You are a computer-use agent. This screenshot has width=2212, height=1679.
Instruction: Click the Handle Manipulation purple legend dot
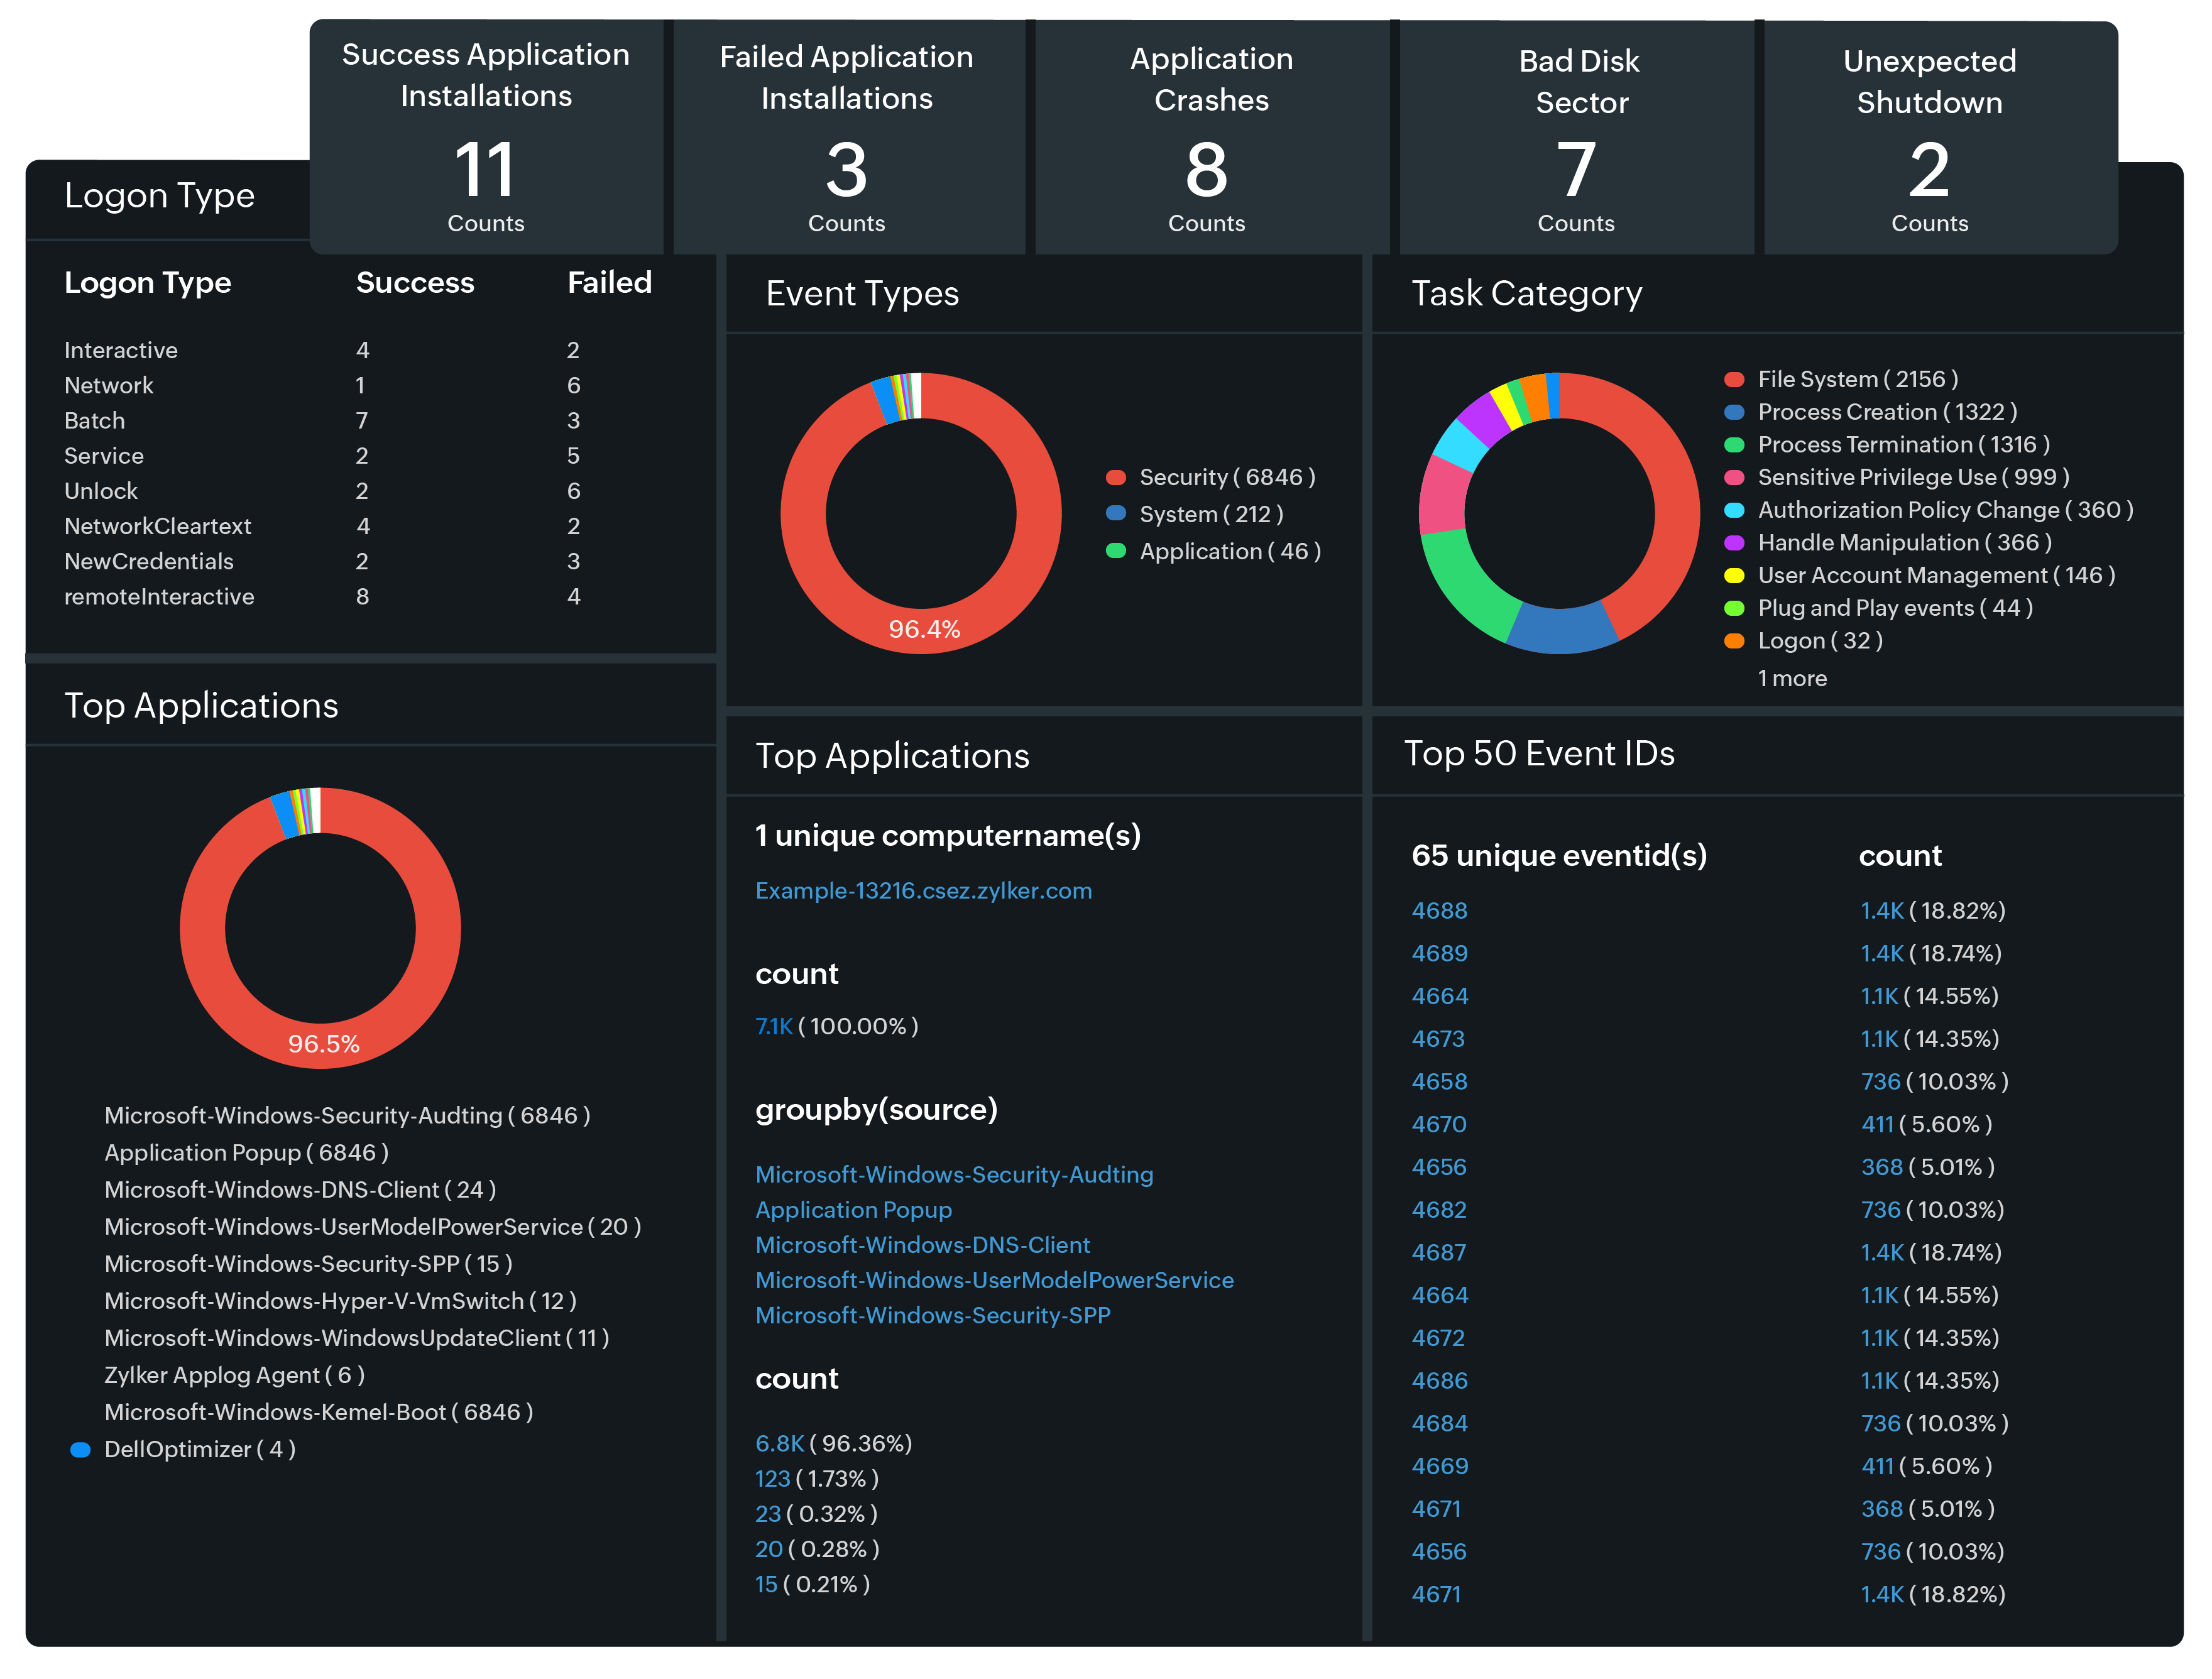click(1734, 543)
